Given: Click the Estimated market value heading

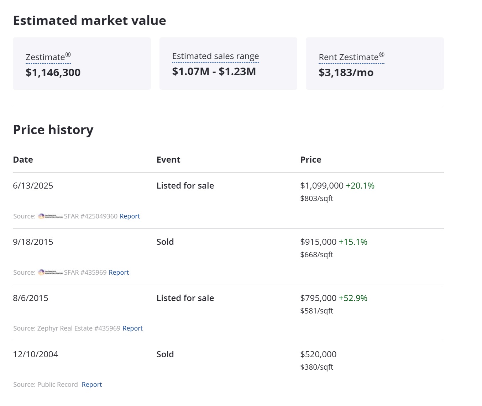Looking at the screenshot, I should [89, 21].
